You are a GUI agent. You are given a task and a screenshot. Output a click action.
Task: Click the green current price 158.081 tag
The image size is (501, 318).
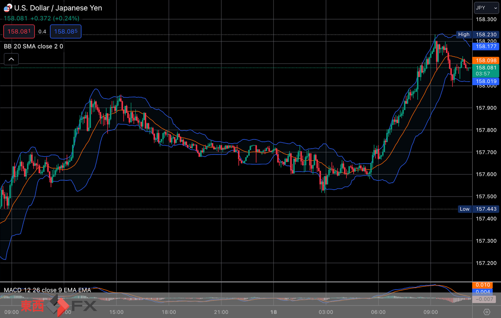tap(486, 70)
